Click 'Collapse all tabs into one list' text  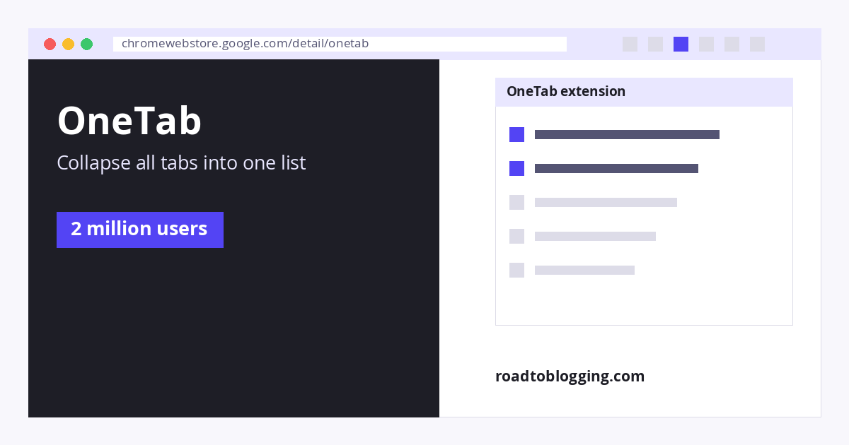[181, 163]
